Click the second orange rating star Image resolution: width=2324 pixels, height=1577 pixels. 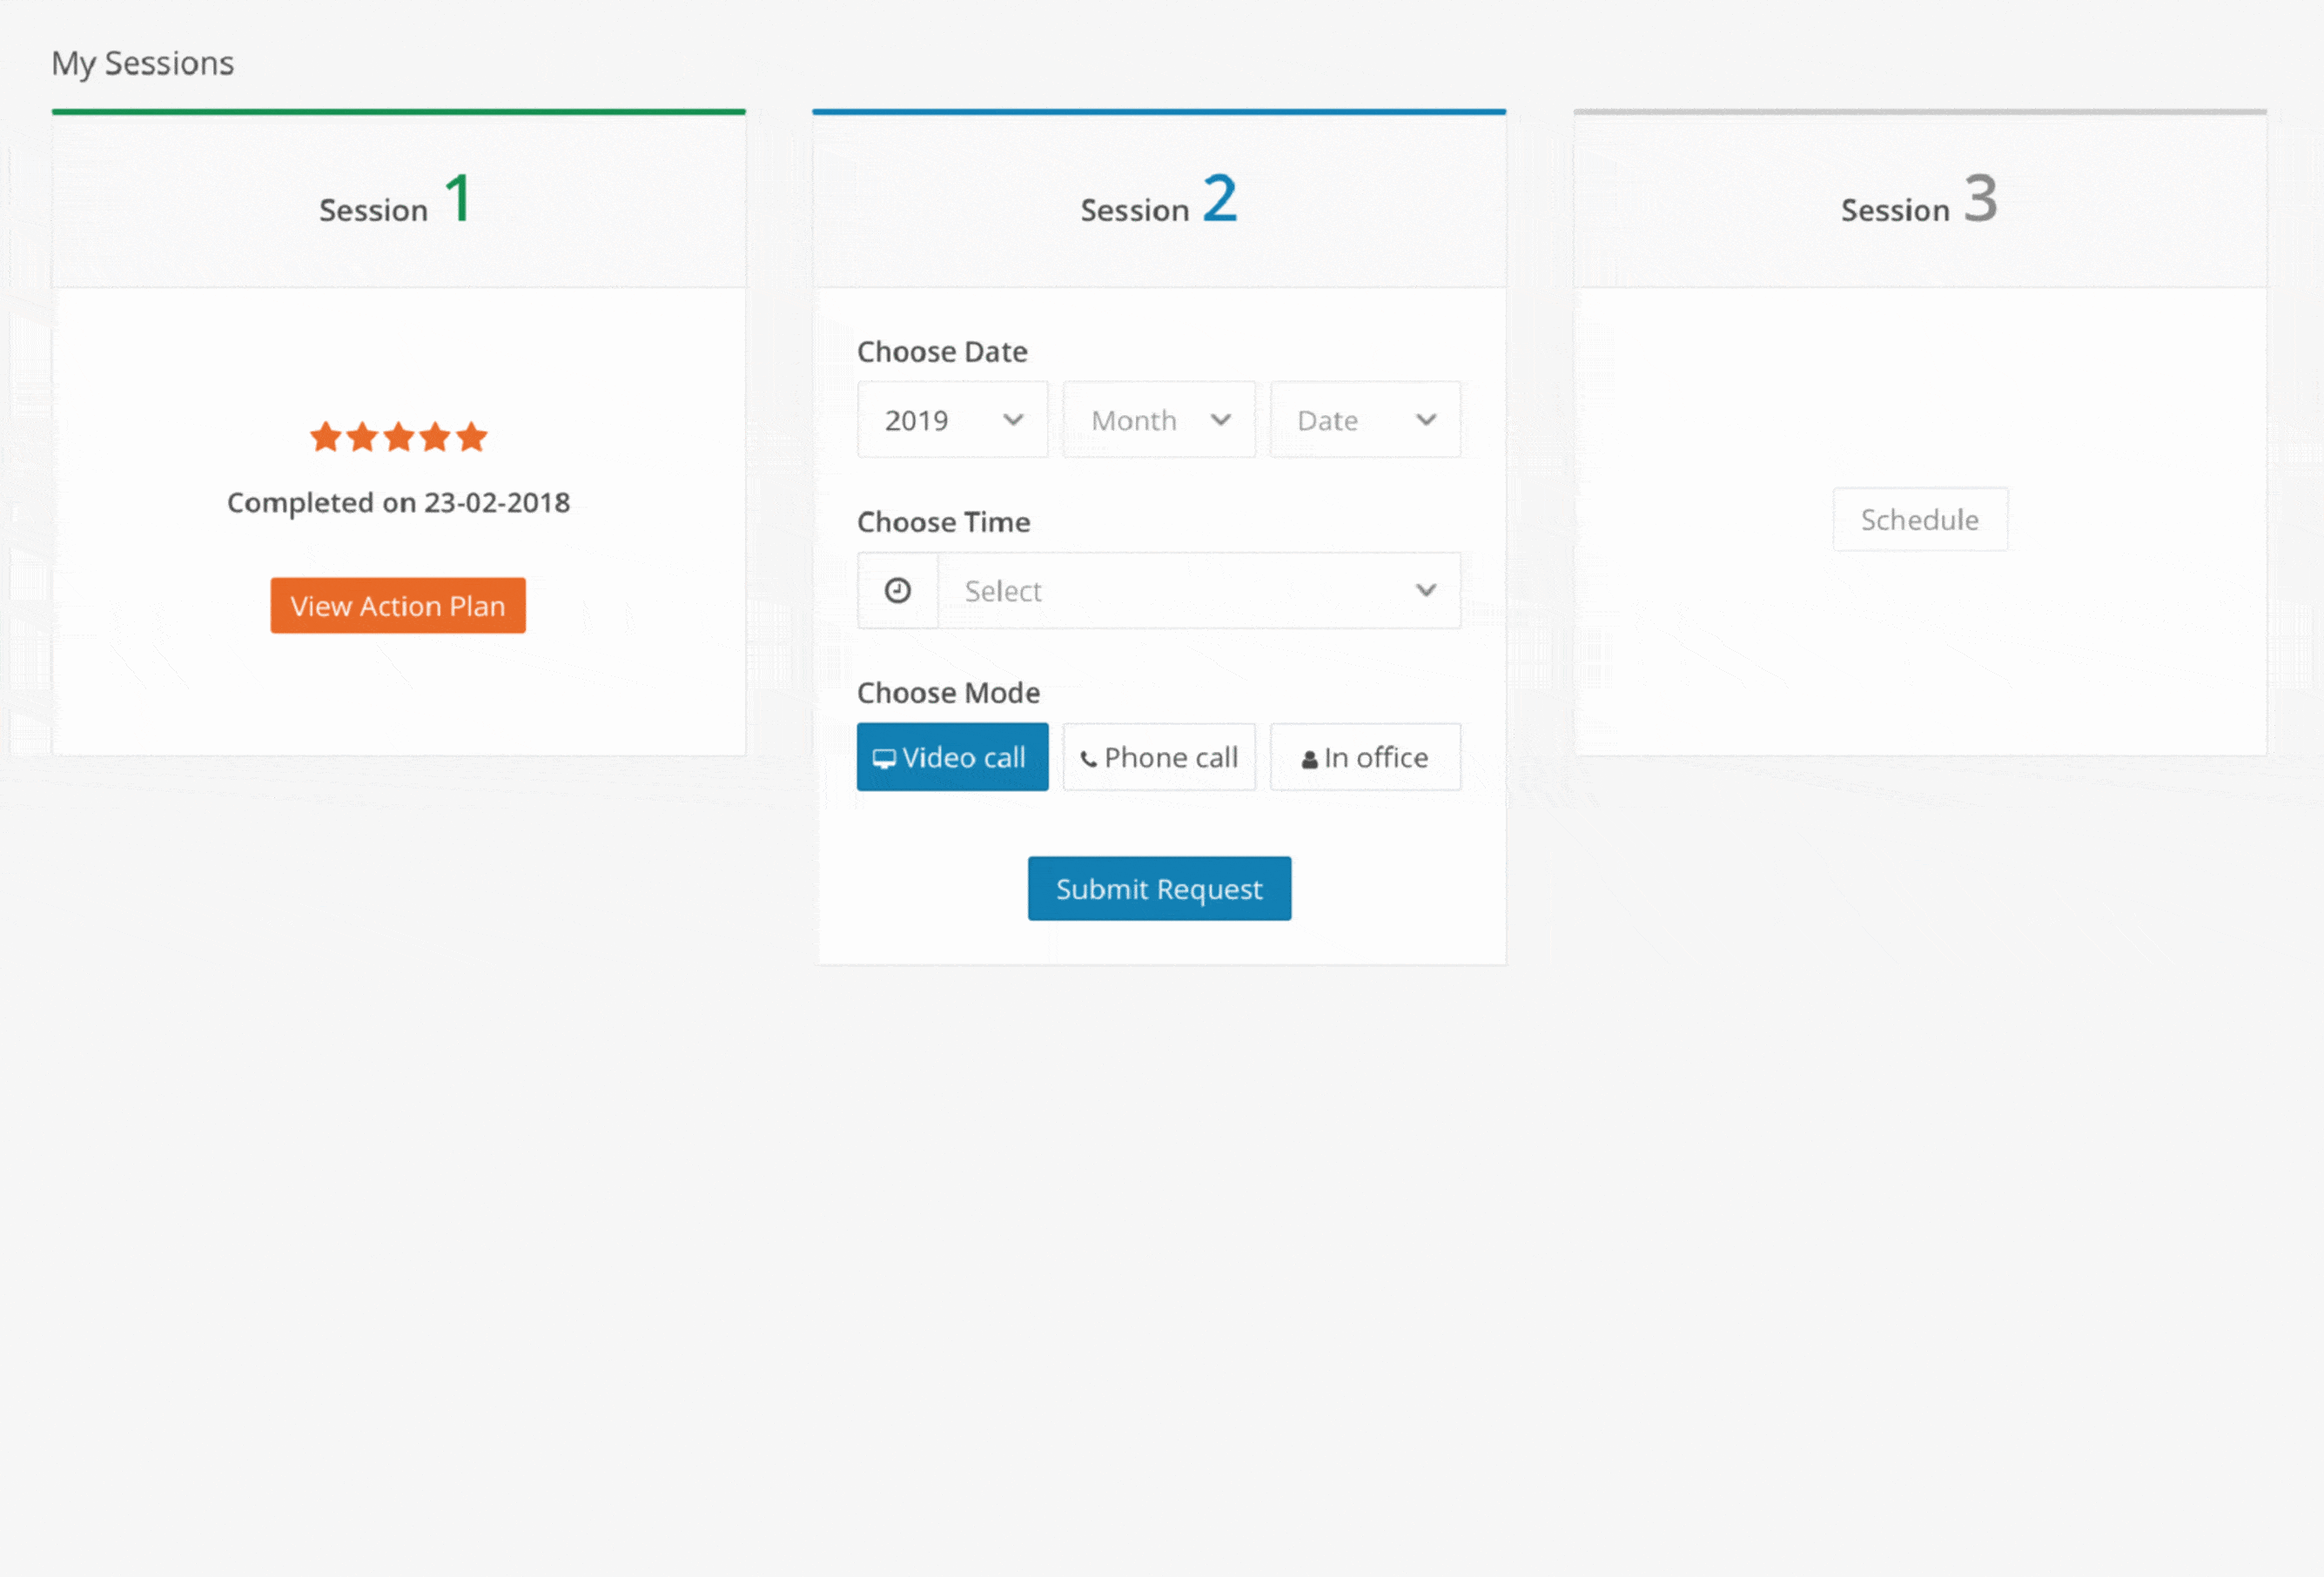click(x=362, y=437)
